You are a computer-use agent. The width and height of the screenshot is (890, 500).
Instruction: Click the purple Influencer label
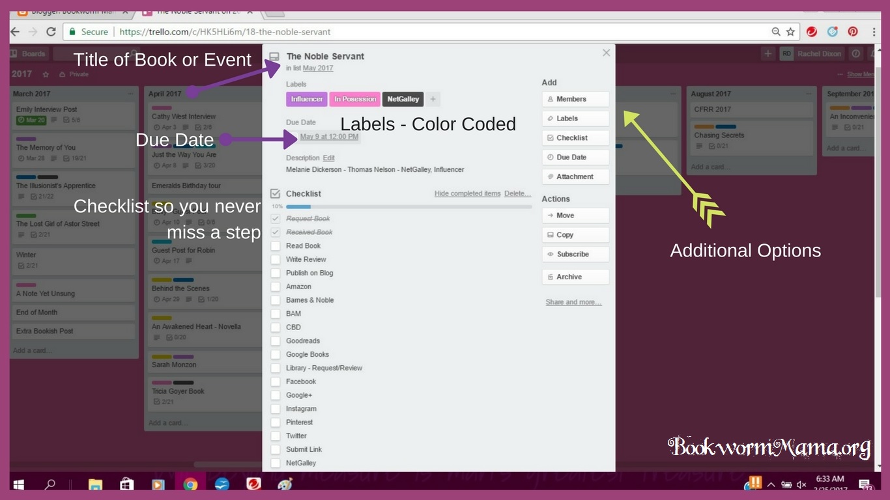307,99
